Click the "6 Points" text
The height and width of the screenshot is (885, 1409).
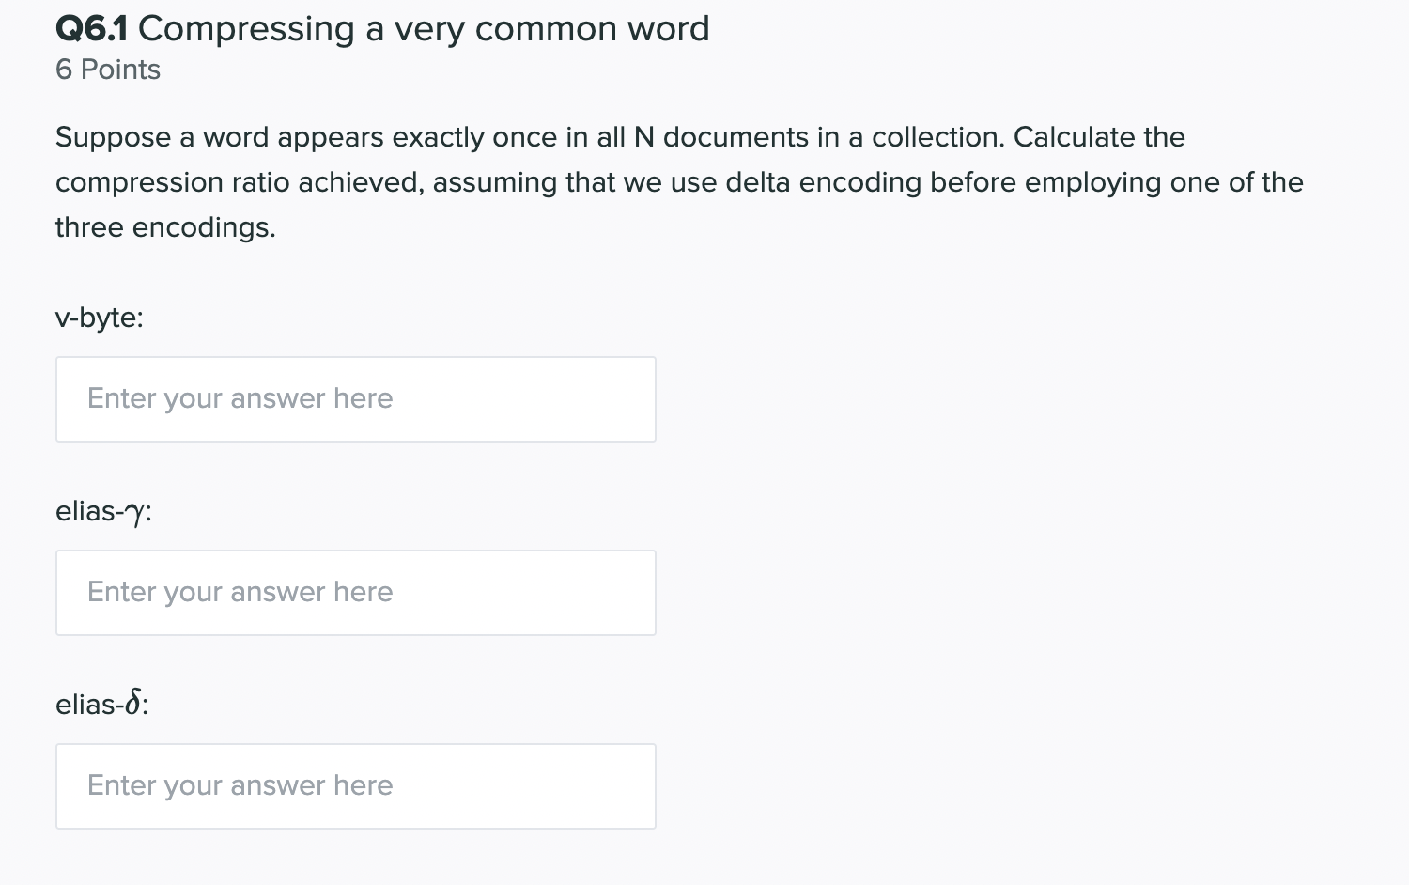tap(108, 70)
